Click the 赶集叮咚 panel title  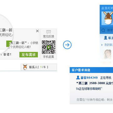pyautogui.click(x=107, y=8)
